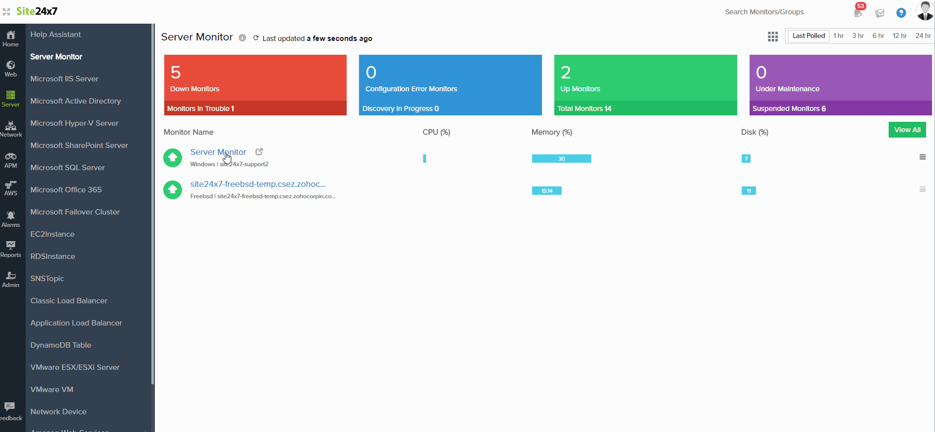The image size is (935, 432).
Task: Click the View All button
Action: point(907,130)
